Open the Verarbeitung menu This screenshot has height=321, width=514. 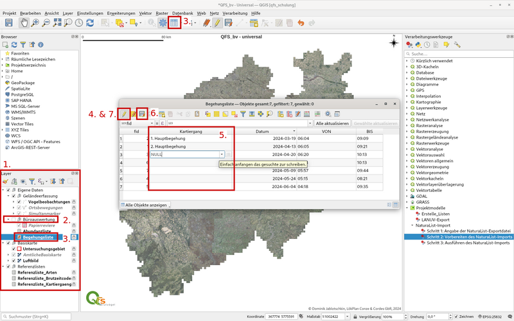coord(235,13)
